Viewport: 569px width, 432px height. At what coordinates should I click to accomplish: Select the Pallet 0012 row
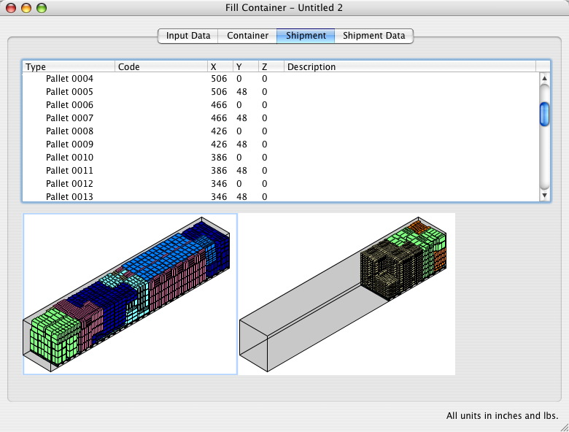[x=281, y=184]
